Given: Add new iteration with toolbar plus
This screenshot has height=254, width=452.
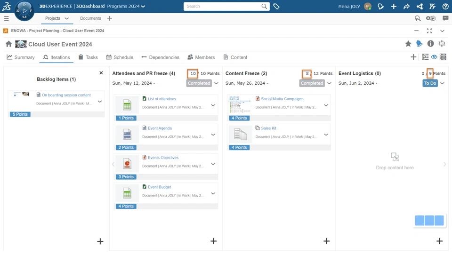Looking at the screenshot, I should (x=413, y=57).
